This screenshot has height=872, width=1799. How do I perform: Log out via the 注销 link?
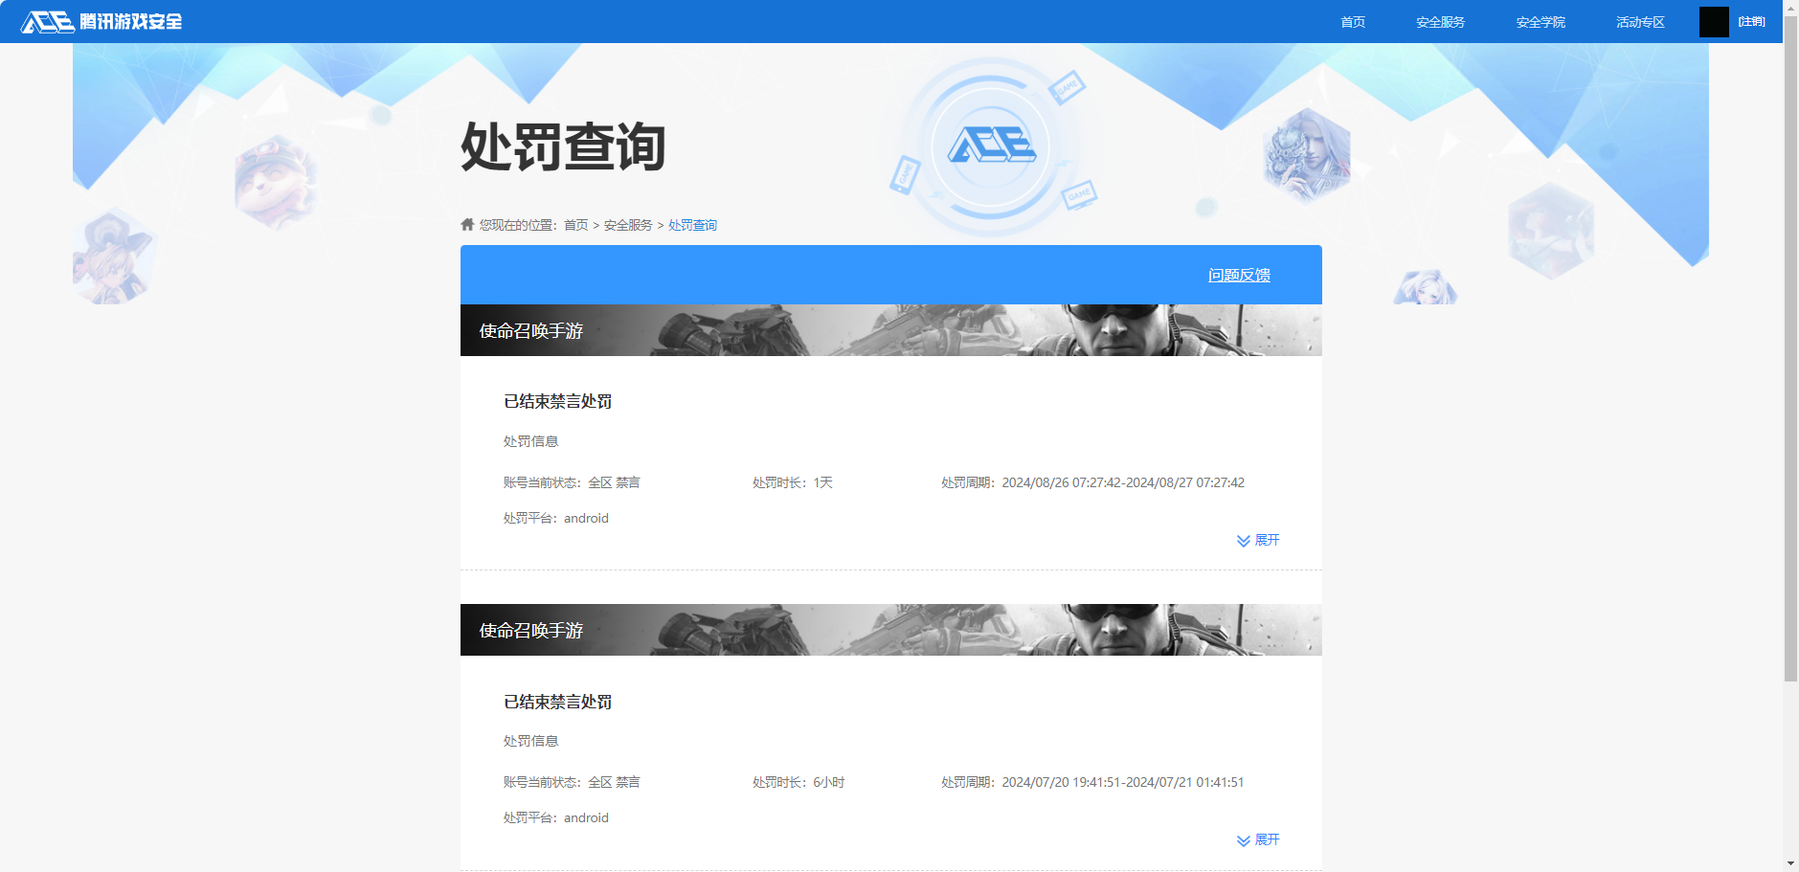(x=1753, y=21)
